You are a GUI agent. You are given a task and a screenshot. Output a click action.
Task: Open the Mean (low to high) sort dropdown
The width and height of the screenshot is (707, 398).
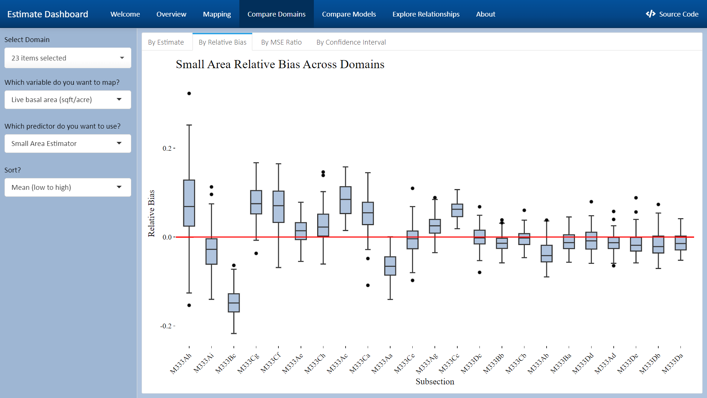(67, 187)
